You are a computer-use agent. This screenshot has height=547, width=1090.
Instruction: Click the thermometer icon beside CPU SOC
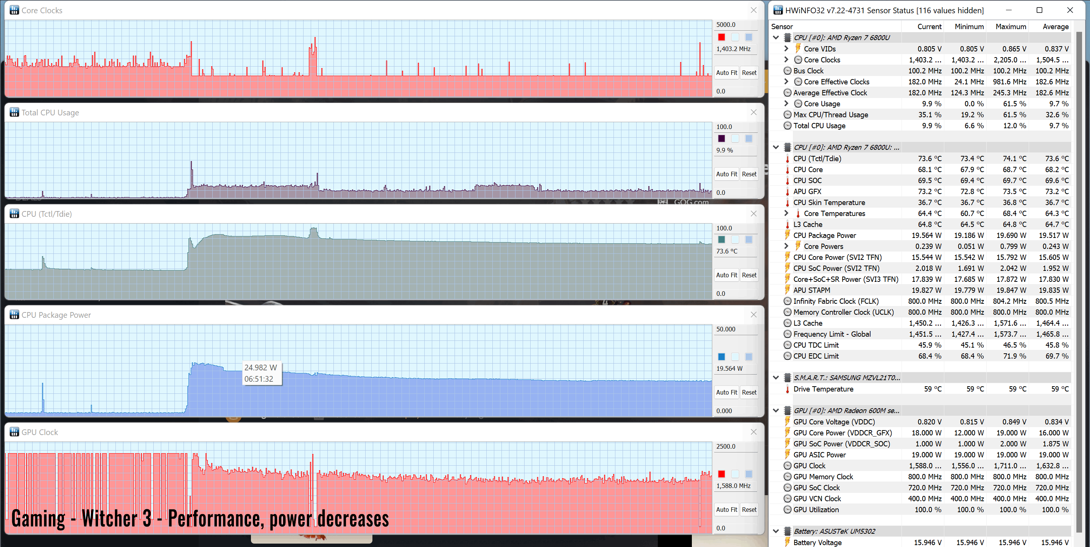(x=788, y=181)
